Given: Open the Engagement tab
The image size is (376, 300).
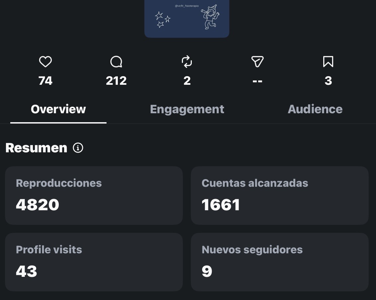Looking at the screenshot, I should [187, 110].
